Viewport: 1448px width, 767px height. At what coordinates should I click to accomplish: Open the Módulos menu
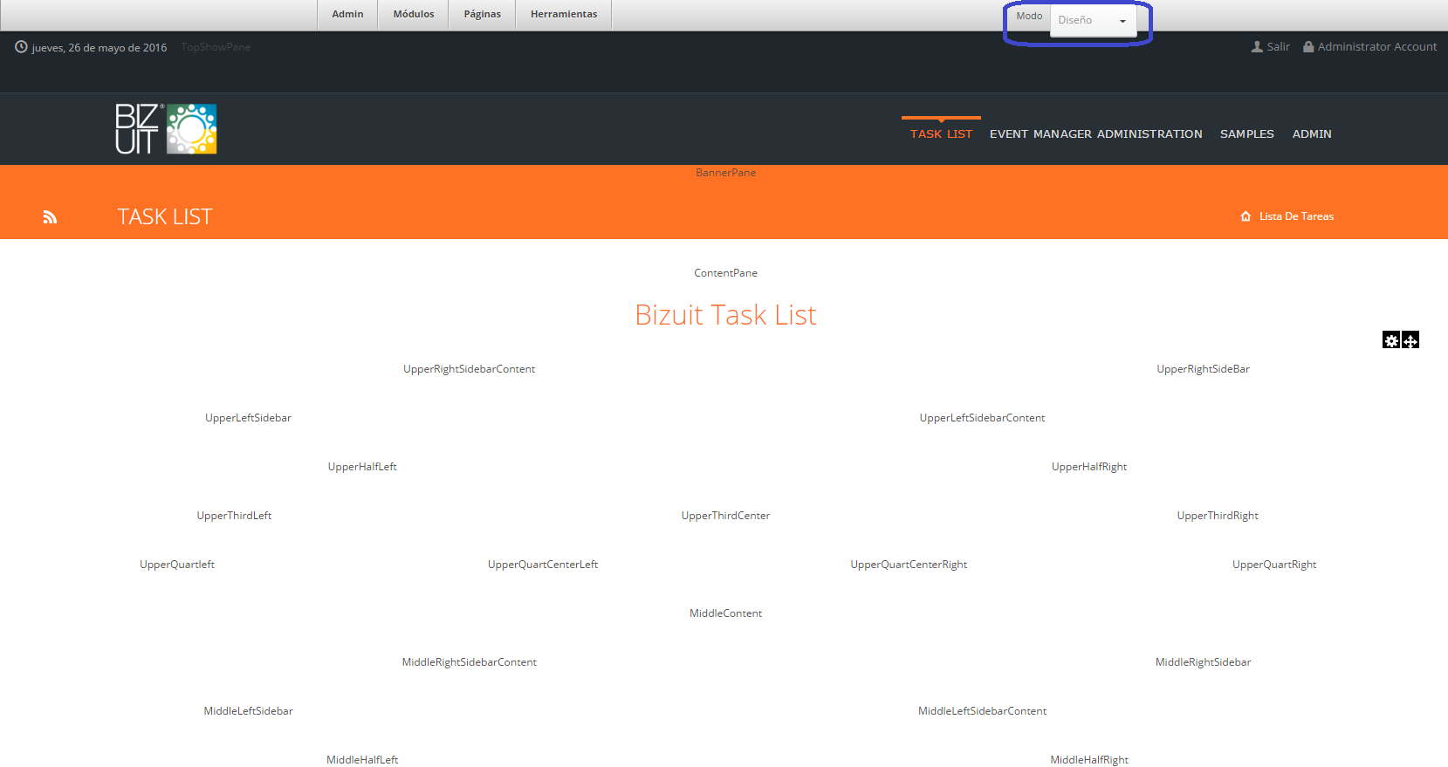(x=414, y=14)
